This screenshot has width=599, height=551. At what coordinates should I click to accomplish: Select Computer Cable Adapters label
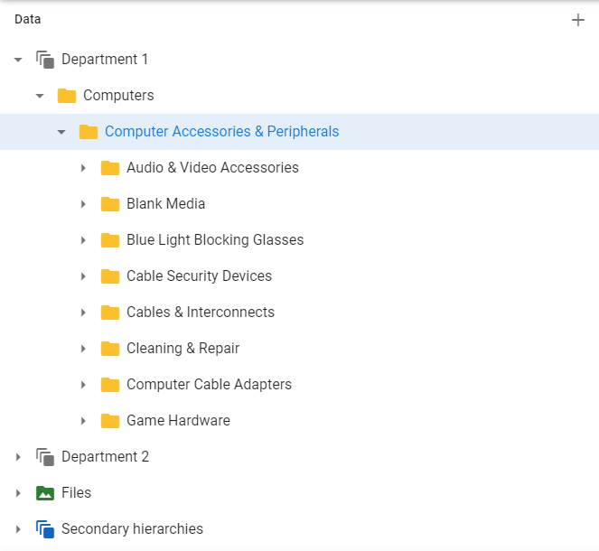pos(209,385)
